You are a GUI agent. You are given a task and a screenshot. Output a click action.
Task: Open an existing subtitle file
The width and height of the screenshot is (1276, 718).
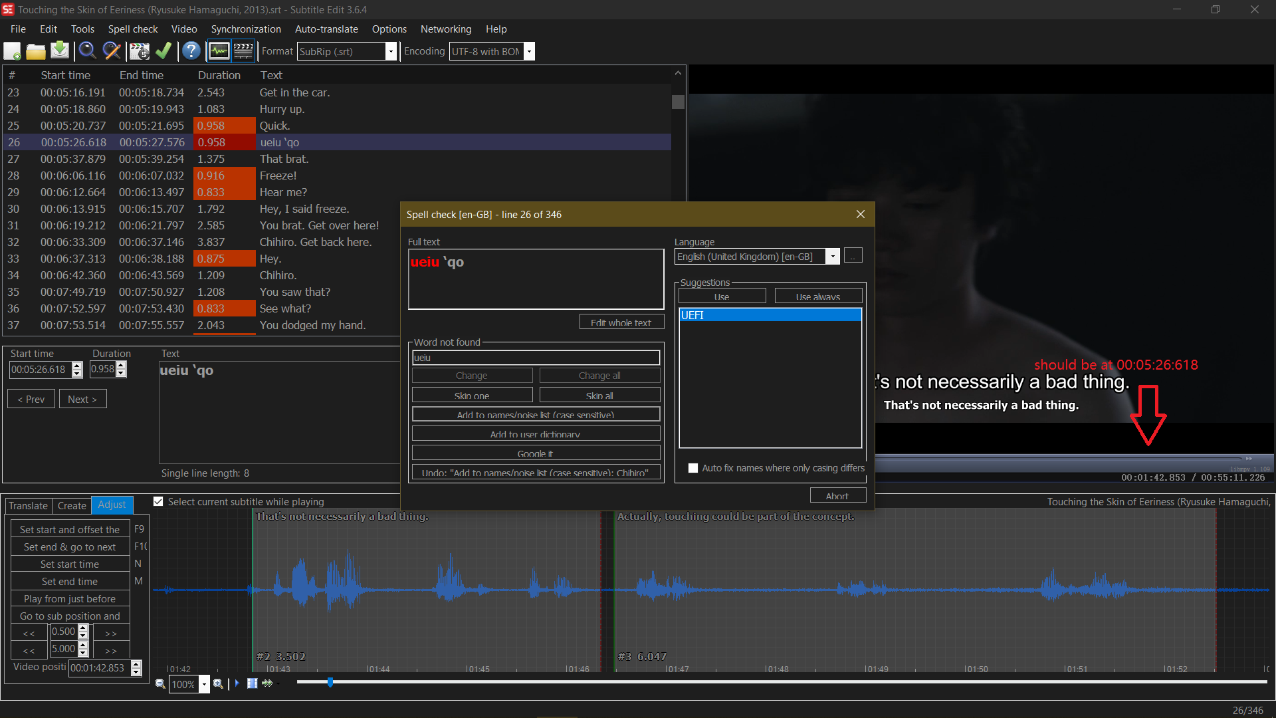(x=36, y=51)
